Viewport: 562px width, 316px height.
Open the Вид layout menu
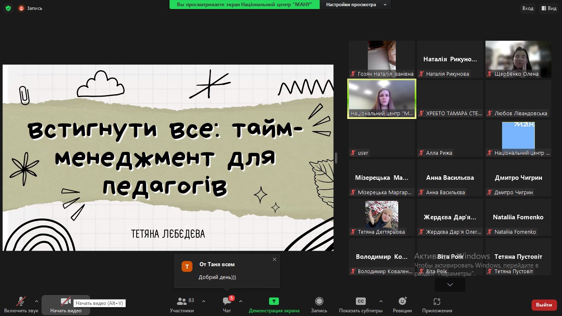pos(549,8)
